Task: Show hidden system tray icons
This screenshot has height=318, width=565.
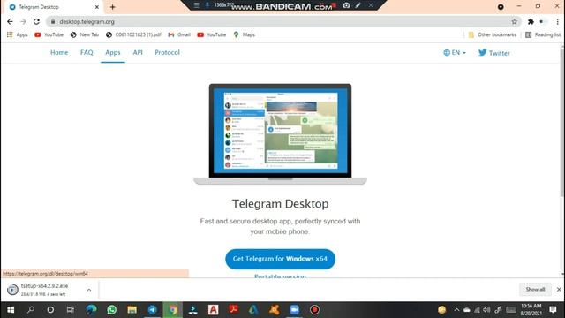Action: 456,310
